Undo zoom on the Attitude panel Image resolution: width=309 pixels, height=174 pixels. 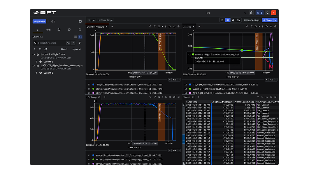247,27
